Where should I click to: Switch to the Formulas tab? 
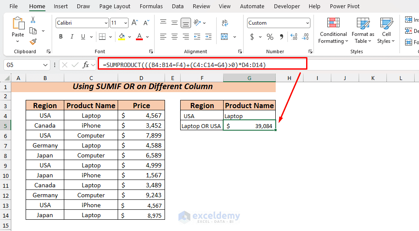pos(151,6)
